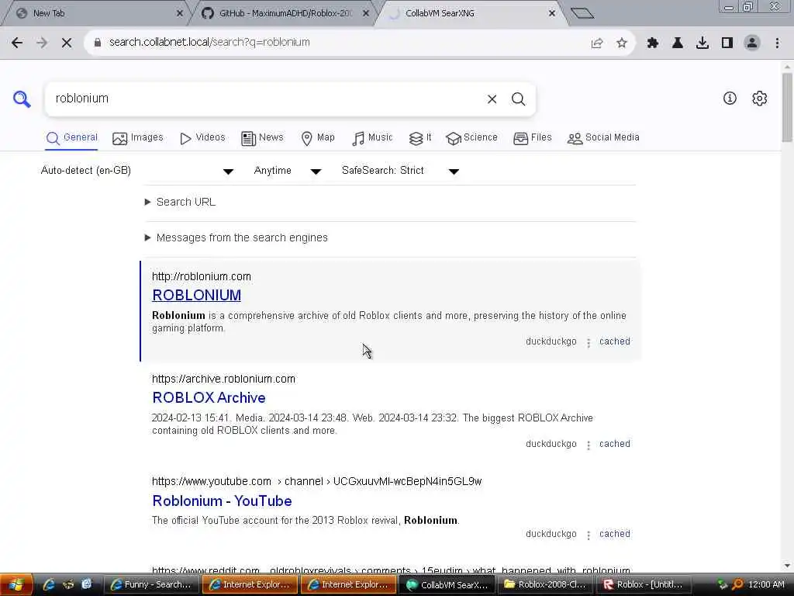The height and width of the screenshot is (596, 794).
Task: Open the Roblonium - YouTube result link
Action: click(222, 501)
